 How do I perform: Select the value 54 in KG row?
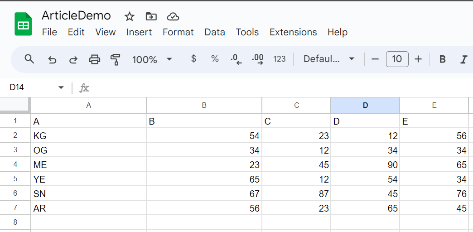tap(204, 135)
